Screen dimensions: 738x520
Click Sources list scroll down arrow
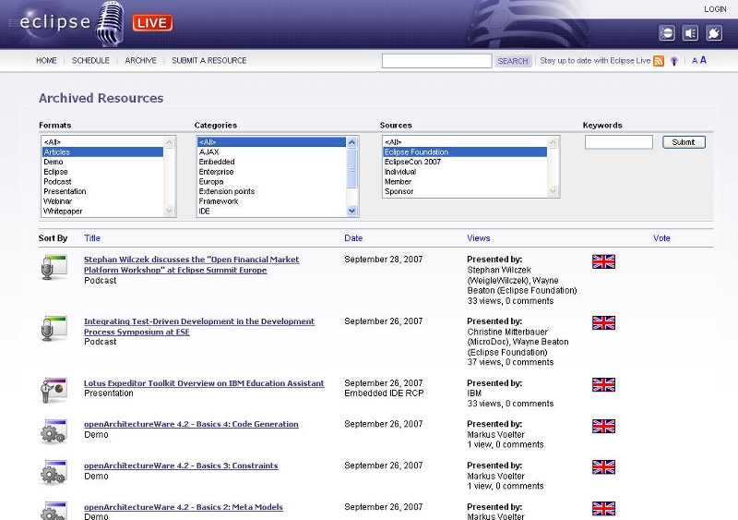tap(553, 191)
